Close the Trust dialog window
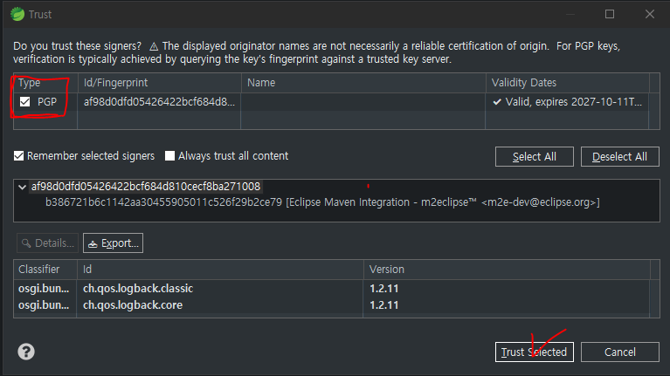 (x=650, y=14)
